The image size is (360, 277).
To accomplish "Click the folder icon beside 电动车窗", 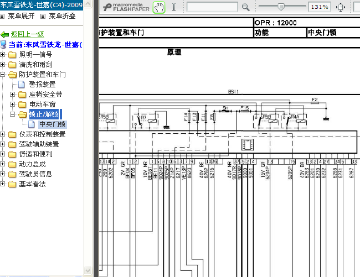I will click(x=22, y=104).
